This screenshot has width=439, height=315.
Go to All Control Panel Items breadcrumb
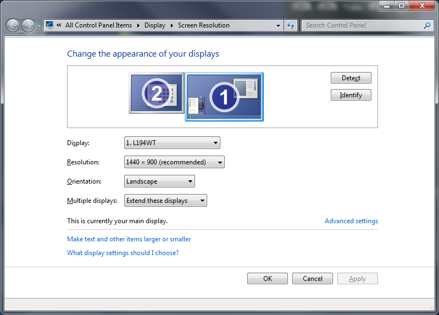(x=98, y=25)
